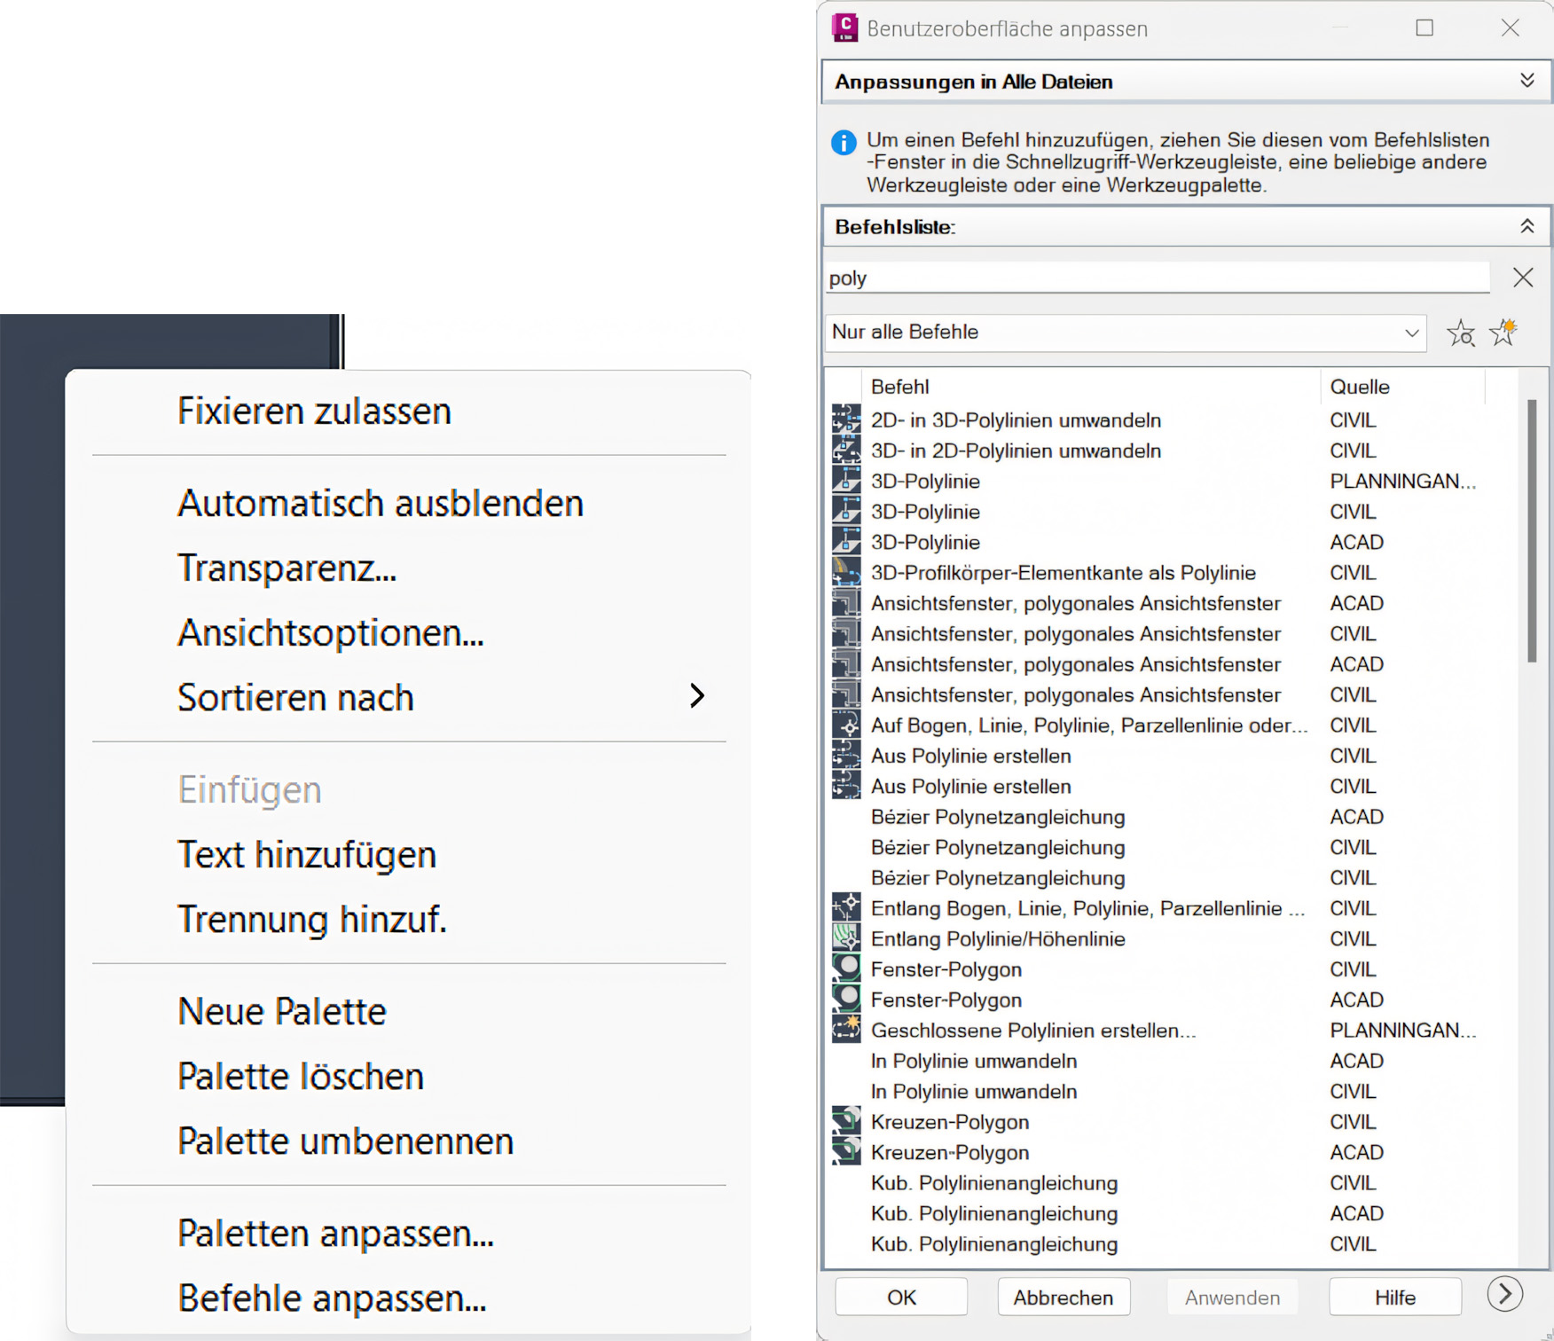Choose "Automatisch ausblenden" in the context menu
The image size is (1554, 1341).
[380, 502]
